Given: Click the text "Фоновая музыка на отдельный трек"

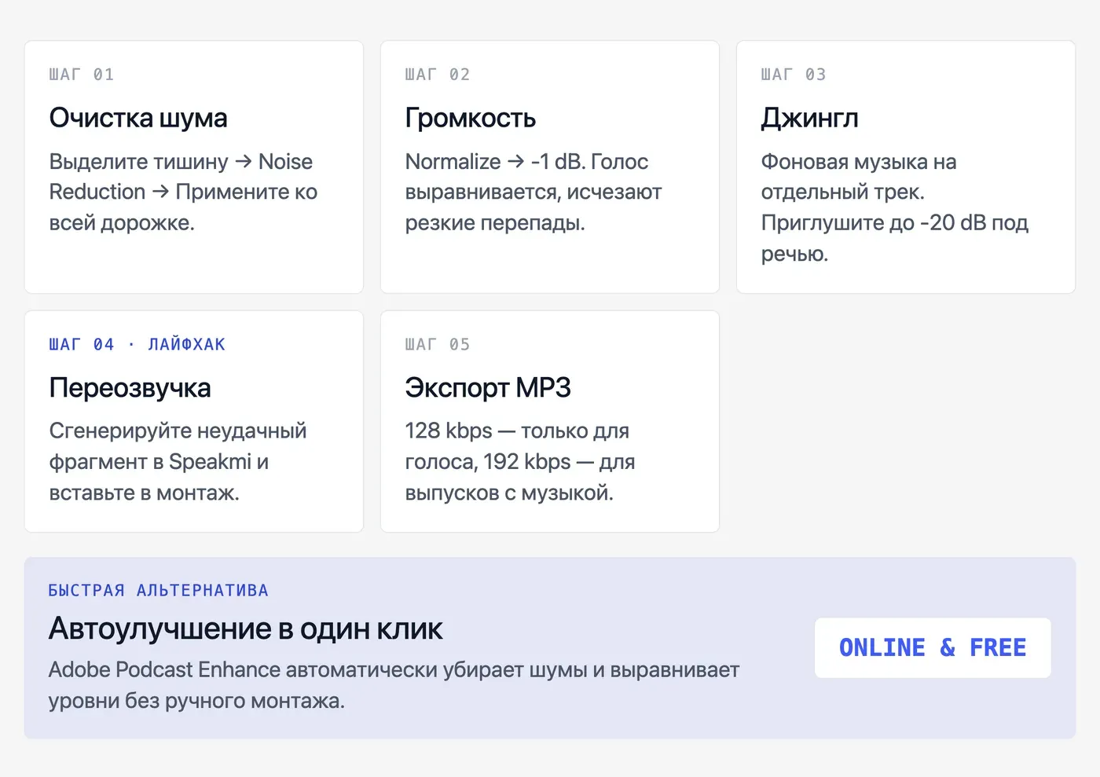Looking at the screenshot, I should coord(859,177).
